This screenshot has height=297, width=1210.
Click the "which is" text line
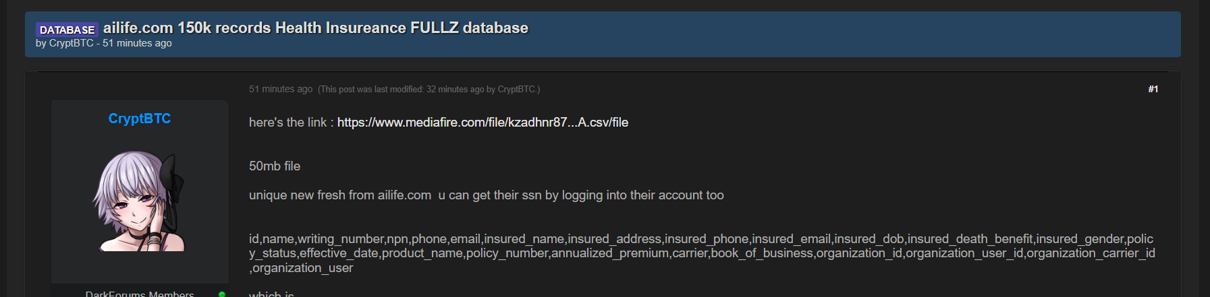(x=271, y=294)
